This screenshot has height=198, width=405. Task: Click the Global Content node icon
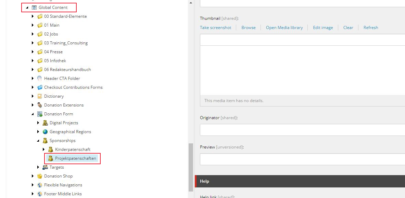tap(34, 8)
